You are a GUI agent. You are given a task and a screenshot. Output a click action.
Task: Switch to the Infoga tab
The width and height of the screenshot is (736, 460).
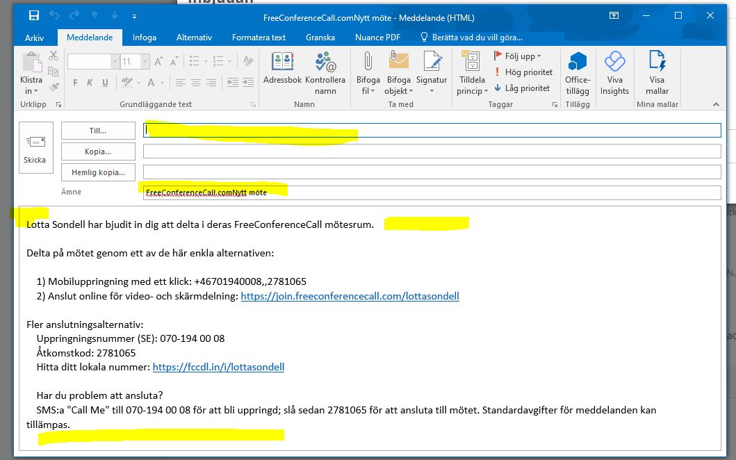tap(145, 38)
